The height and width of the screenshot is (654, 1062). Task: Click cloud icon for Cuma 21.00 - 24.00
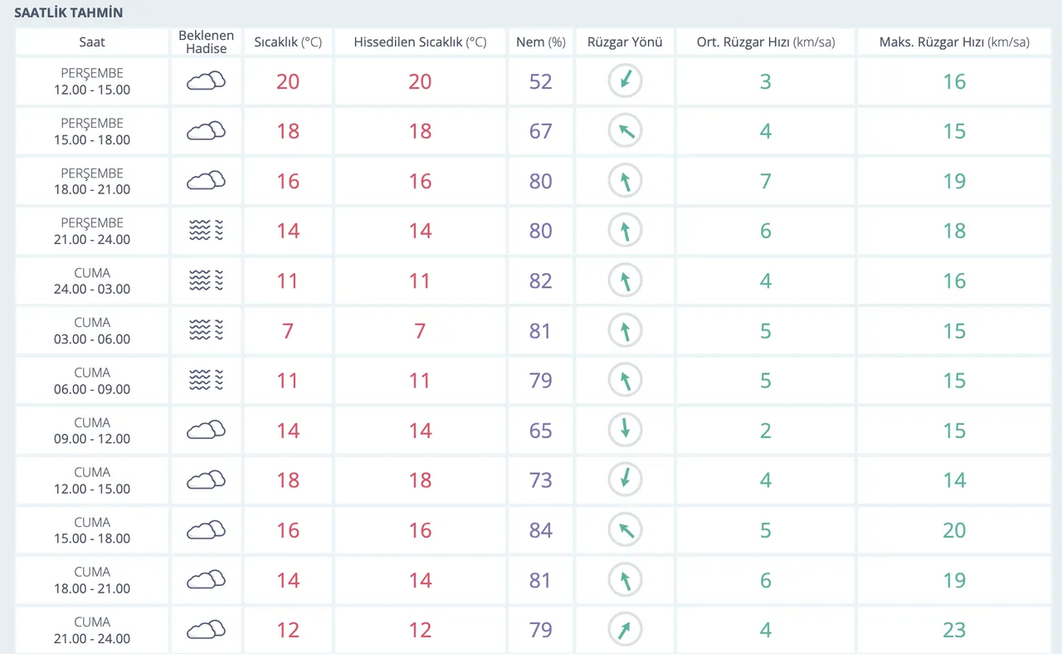206,630
